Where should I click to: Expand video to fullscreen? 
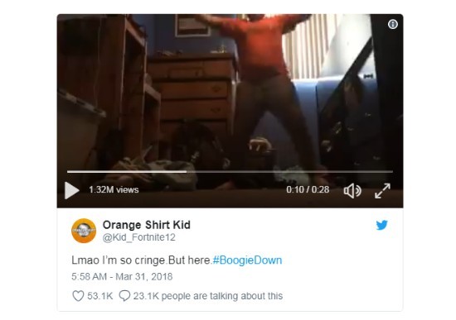tap(382, 191)
